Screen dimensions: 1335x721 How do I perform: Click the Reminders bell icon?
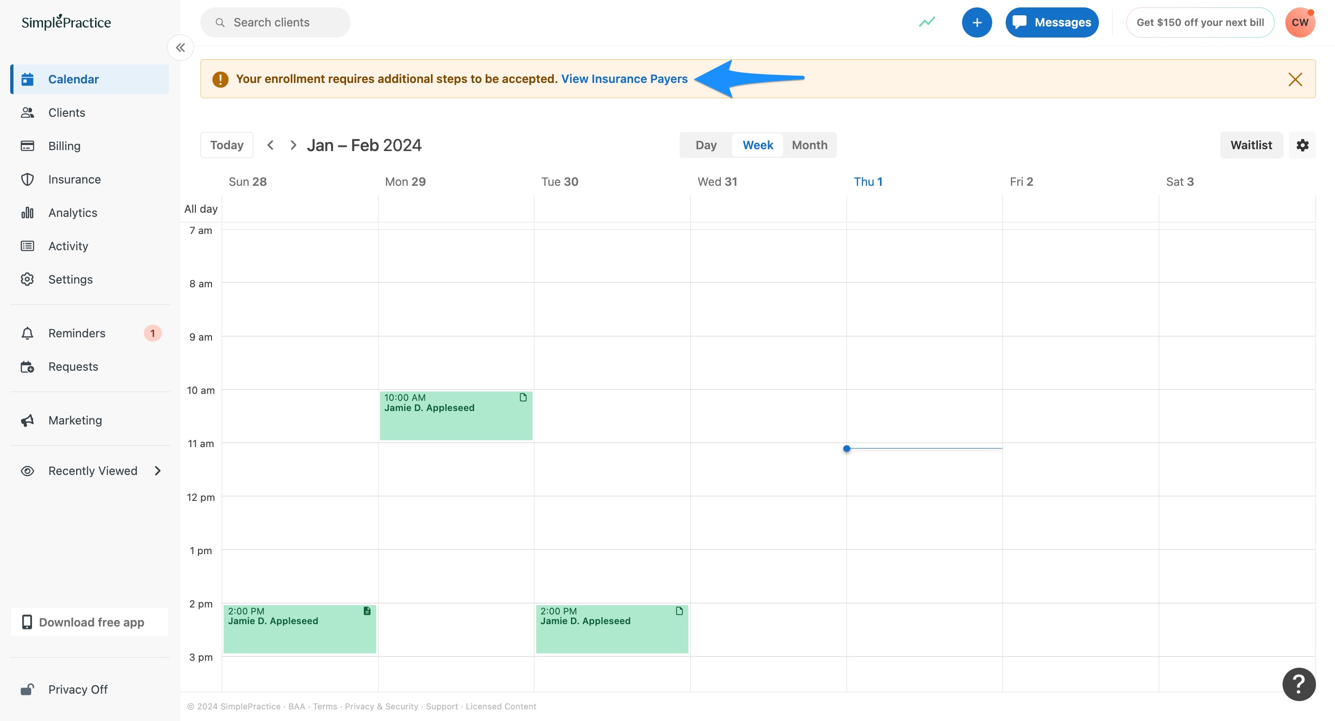[27, 333]
